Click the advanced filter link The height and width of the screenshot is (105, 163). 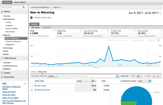click(124, 76)
